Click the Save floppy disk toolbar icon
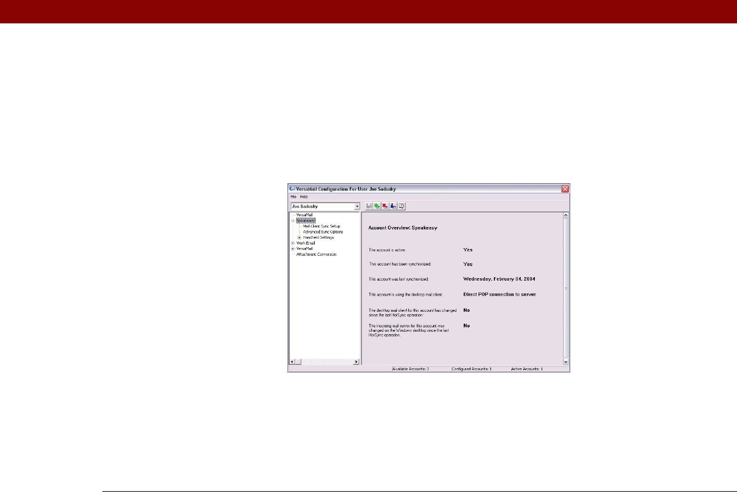Viewport: 737px width, 492px height. tap(369, 206)
